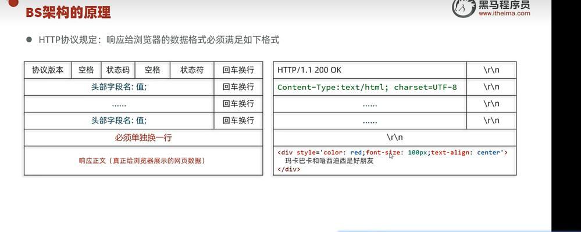Click the slide title 'BS架构的原理'
Viewport: 581px width, 232px height.
coord(68,13)
